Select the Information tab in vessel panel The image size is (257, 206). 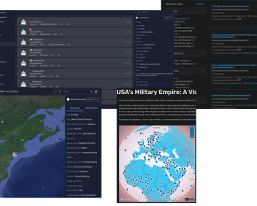[75, 108]
